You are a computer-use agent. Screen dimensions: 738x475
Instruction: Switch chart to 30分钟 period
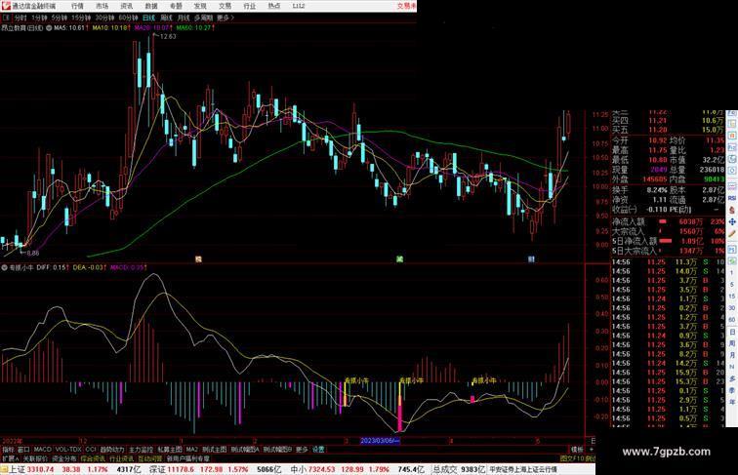104,18
